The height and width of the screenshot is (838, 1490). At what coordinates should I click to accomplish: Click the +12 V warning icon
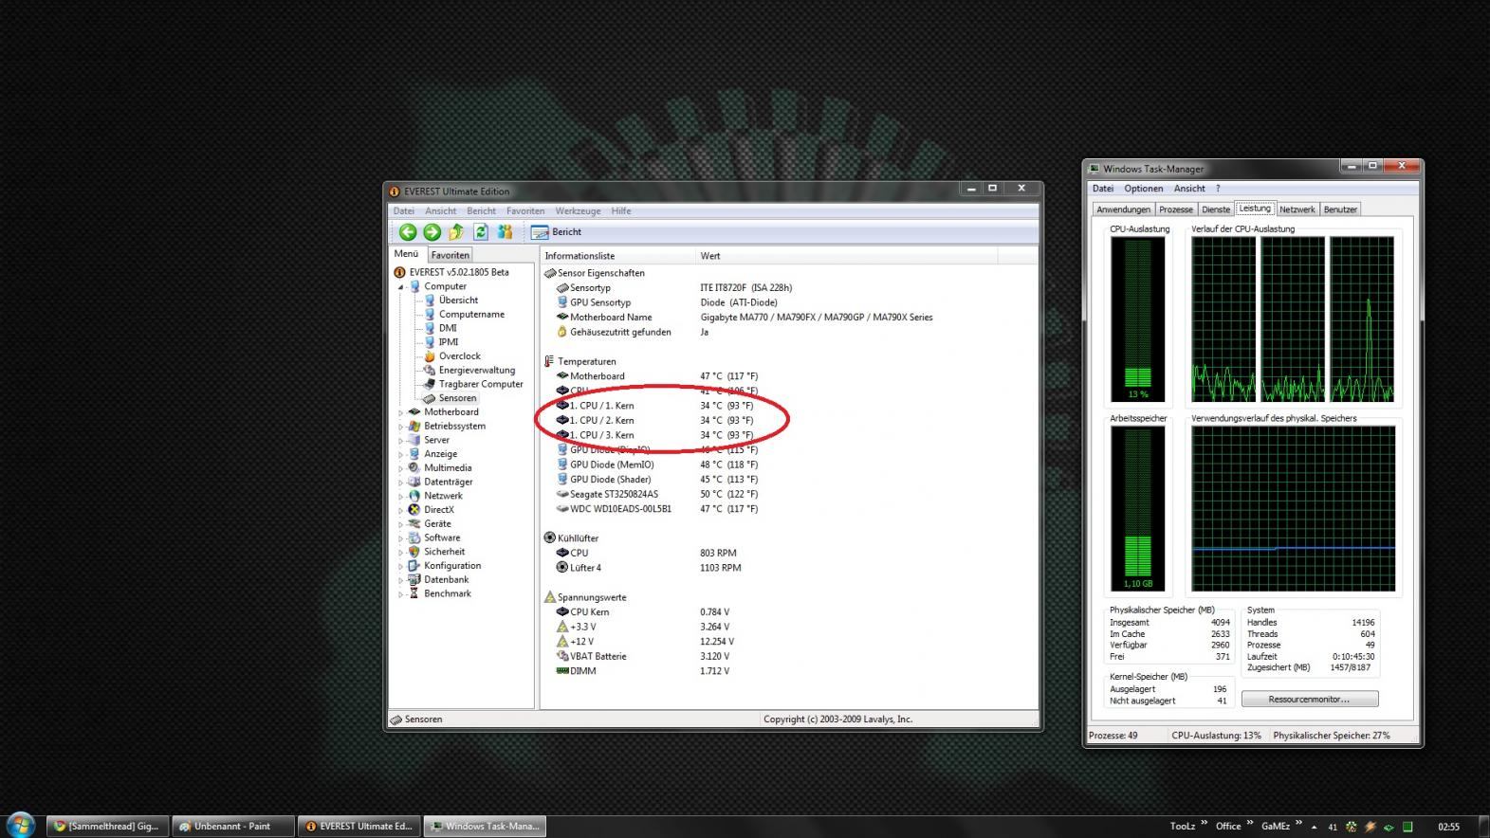pyautogui.click(x=562, y=642)
